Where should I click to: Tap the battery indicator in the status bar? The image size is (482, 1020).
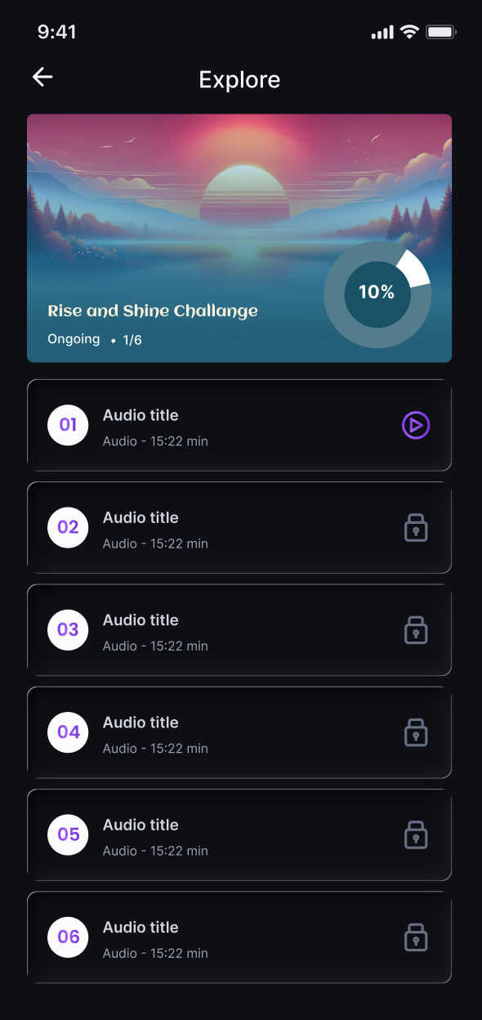click(x=440, y=32)
